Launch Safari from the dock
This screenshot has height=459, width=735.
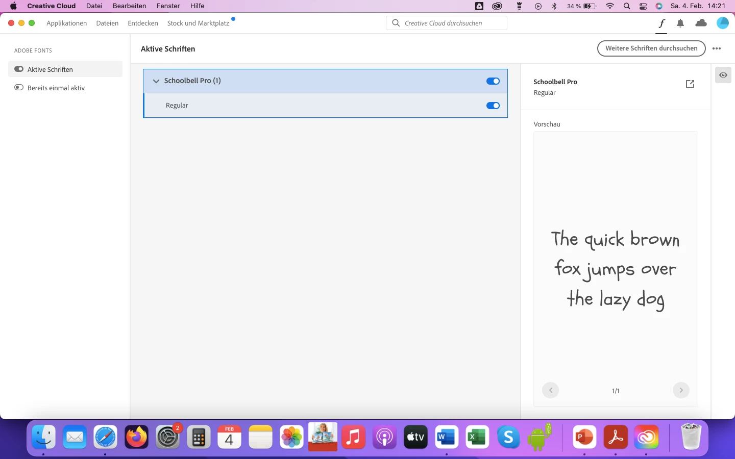[x=106, y=437]
